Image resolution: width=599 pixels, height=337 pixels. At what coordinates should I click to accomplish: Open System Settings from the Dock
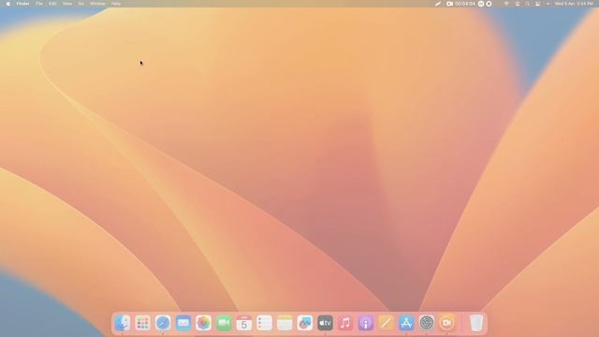(427, 323)
